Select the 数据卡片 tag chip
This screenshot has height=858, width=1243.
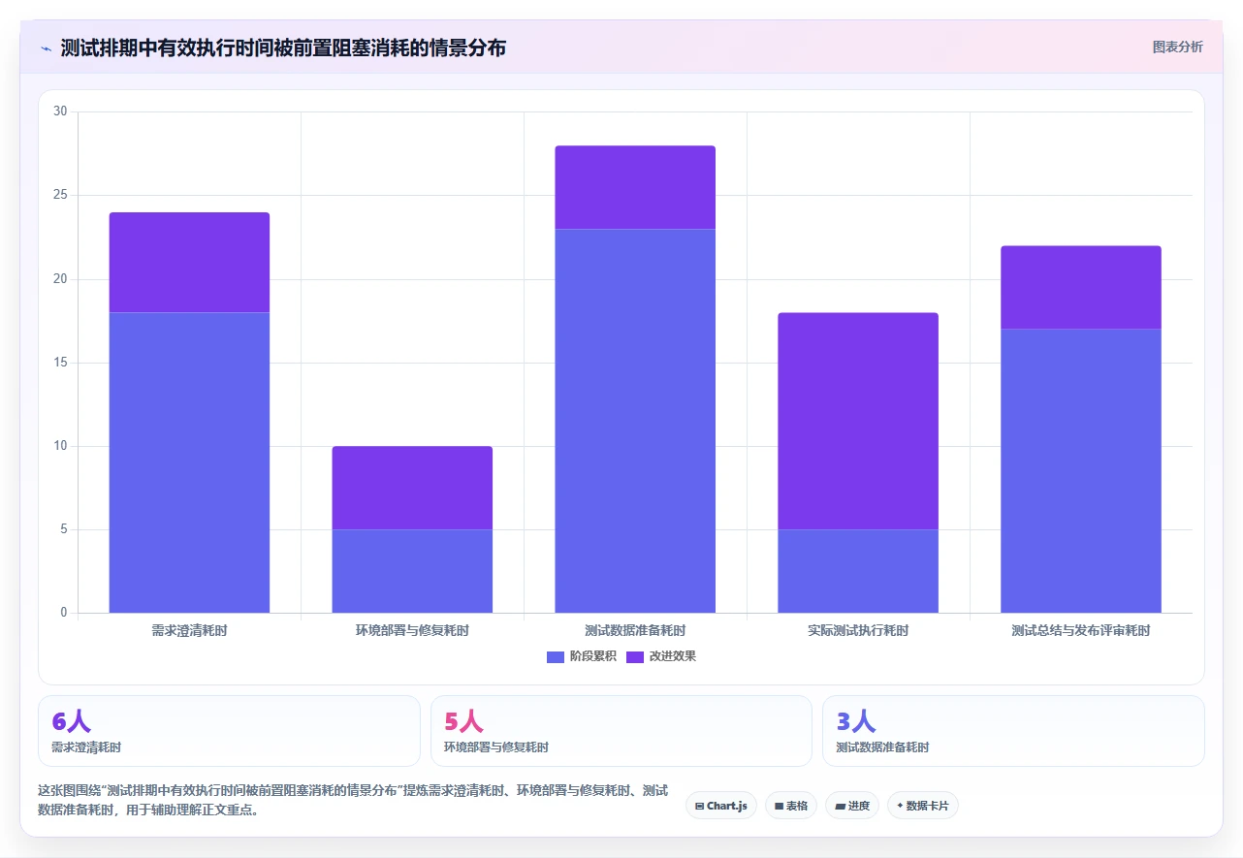pos(923,806)
